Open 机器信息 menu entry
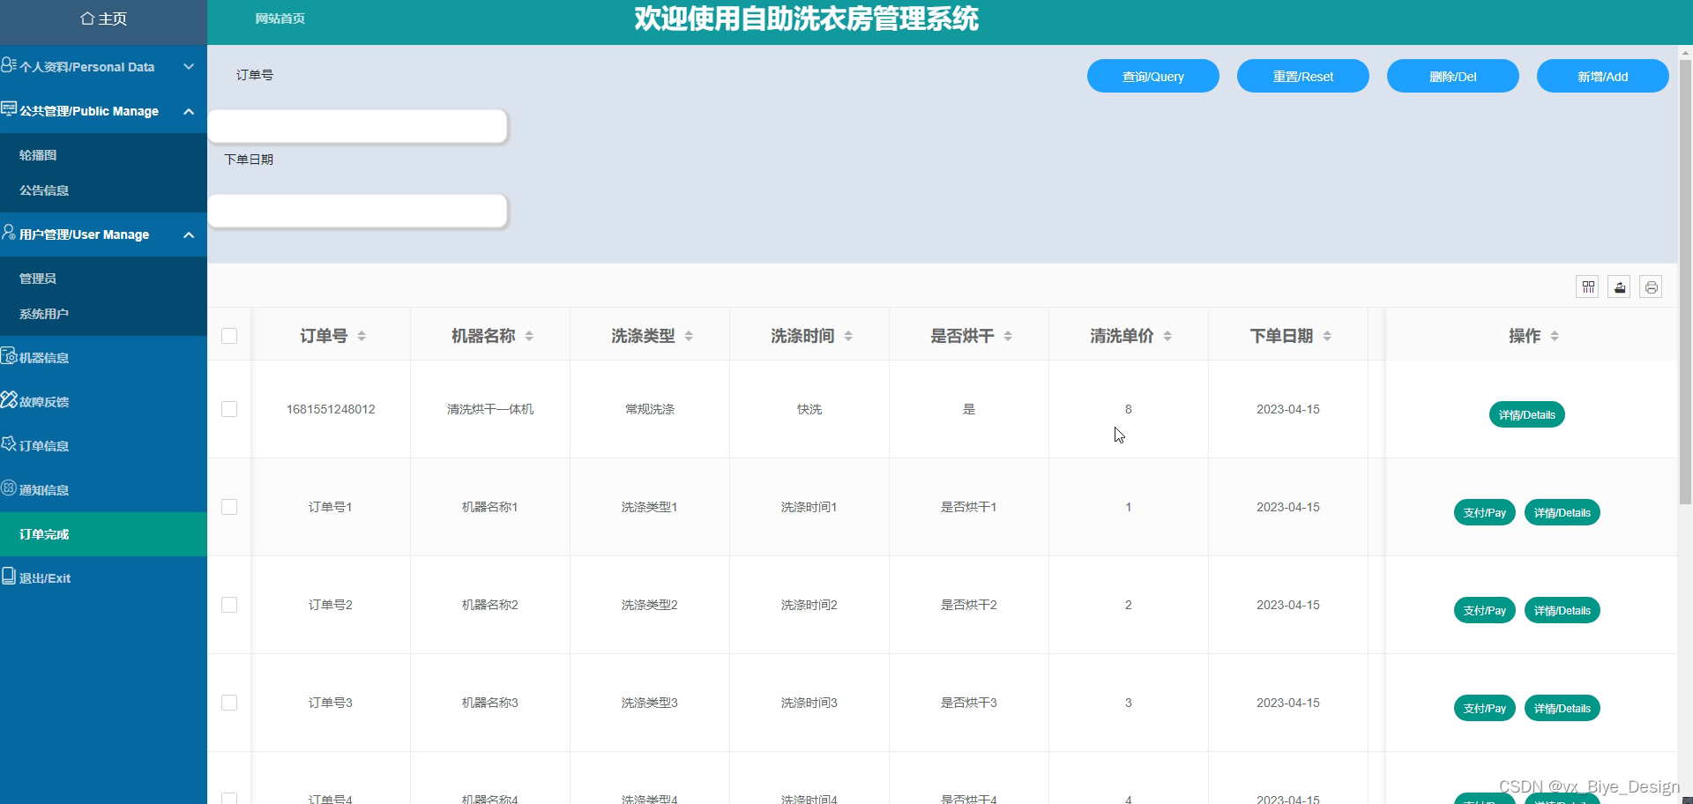The width and height of the screenshot is (1693, 804). (x=103, y=358)
